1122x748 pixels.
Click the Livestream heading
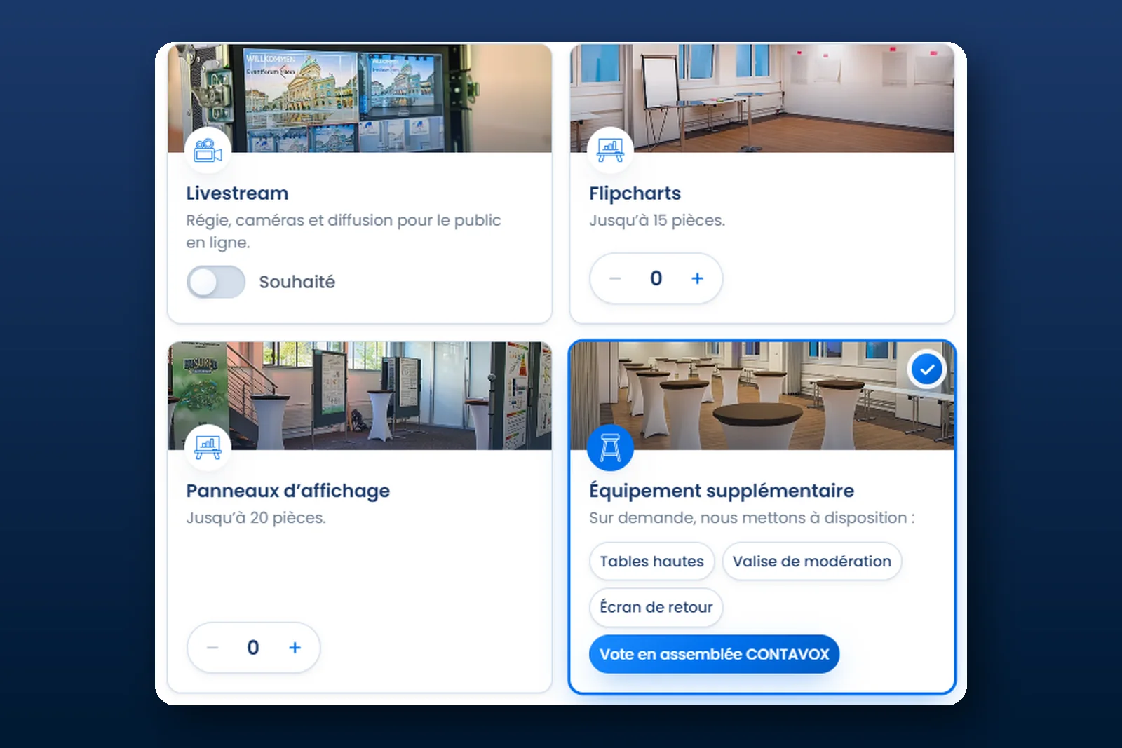click(237, 193)
